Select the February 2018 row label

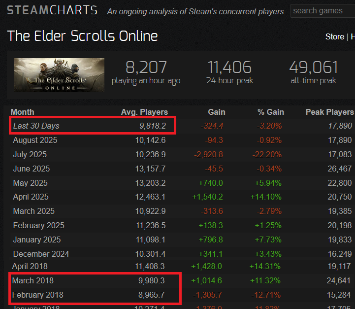[x=38, y=295]
